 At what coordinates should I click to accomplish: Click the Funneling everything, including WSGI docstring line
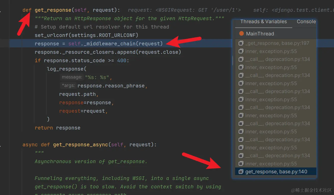click(122, 178)
